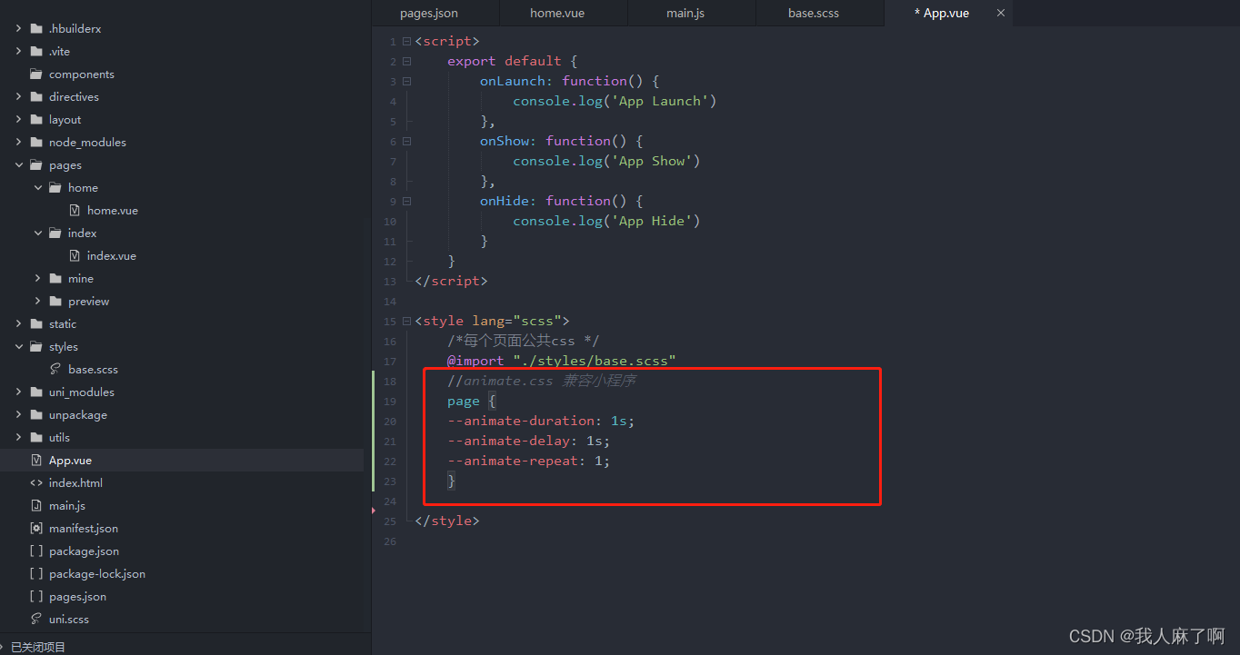The width and height of the screenshot is (1240, 655).
Task: Open home.vue in the file tree
Action: click(113, 211)
